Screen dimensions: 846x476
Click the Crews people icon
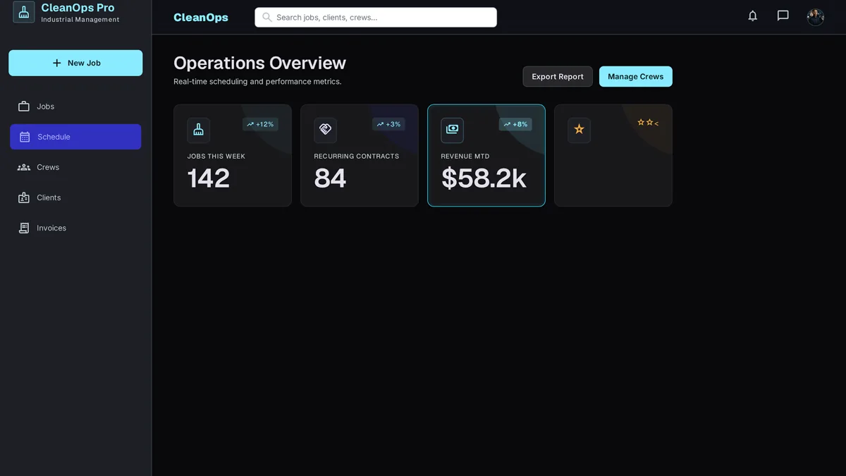tap(24, 167)
